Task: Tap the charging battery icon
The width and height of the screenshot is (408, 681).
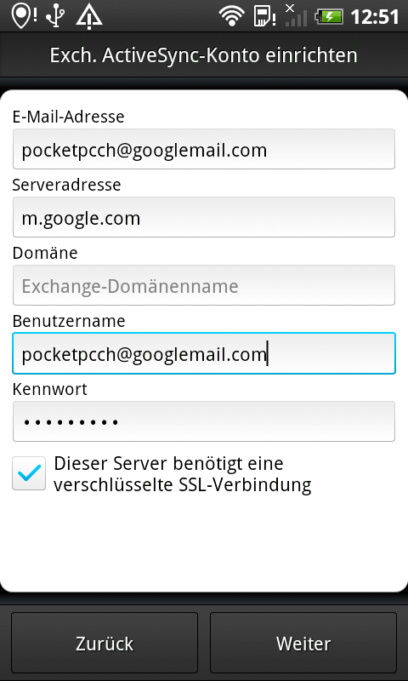Action: point(329,17)
